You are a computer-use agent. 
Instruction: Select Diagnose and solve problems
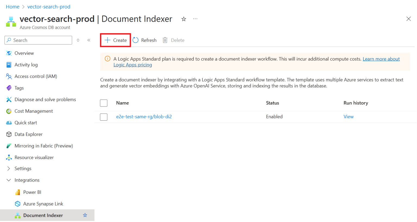tap(45, 99)
